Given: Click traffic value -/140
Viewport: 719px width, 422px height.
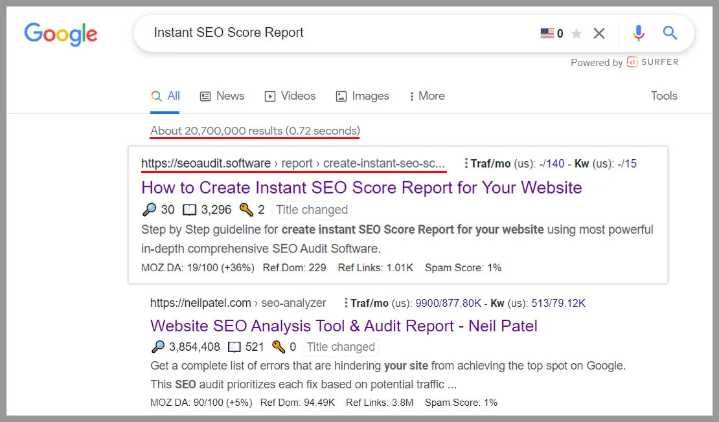Looking at the screenshot, I should tap(552, 164).
